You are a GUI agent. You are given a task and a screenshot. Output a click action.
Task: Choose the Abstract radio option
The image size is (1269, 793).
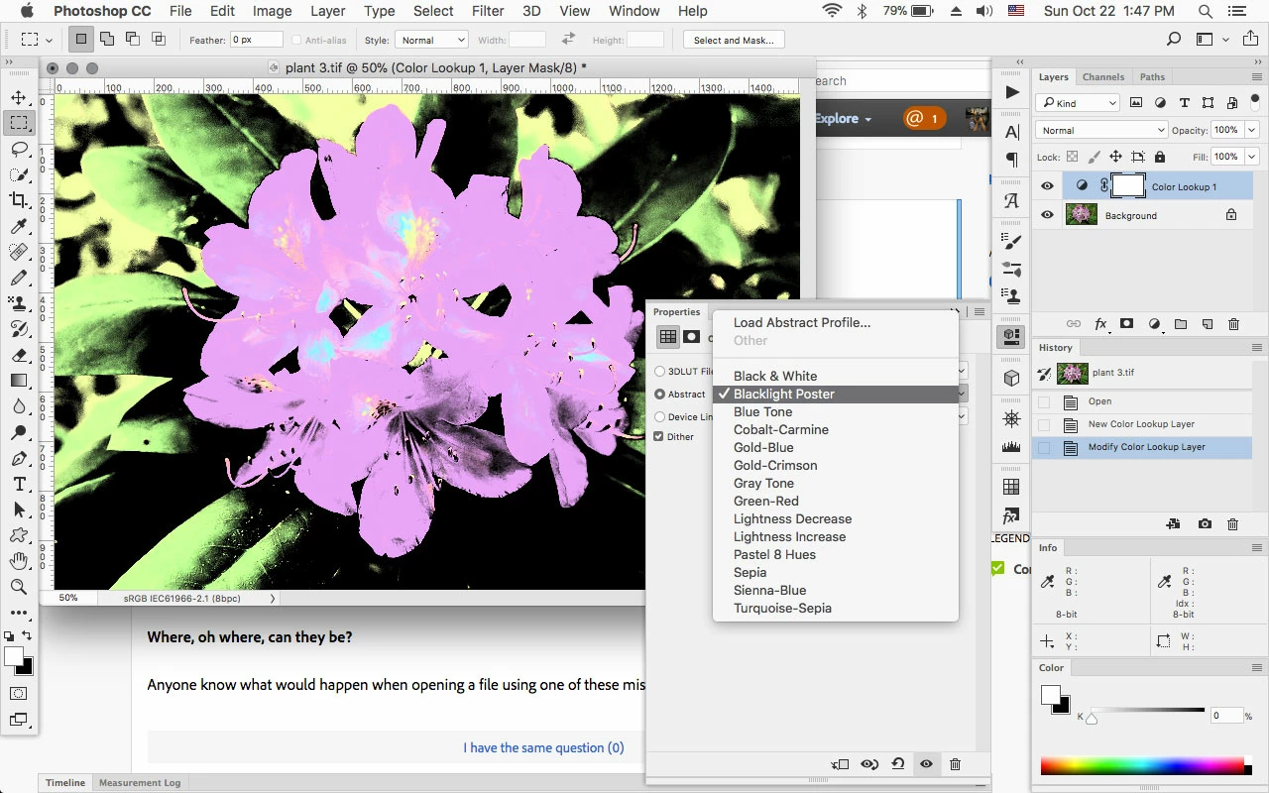pos(660,394)
